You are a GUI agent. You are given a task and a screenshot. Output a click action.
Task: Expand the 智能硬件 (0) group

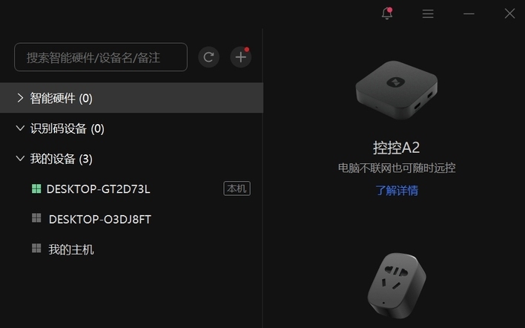click(x=131, y=98)
